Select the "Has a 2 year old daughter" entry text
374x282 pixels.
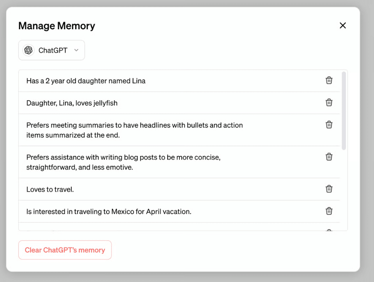pos(86,81)
